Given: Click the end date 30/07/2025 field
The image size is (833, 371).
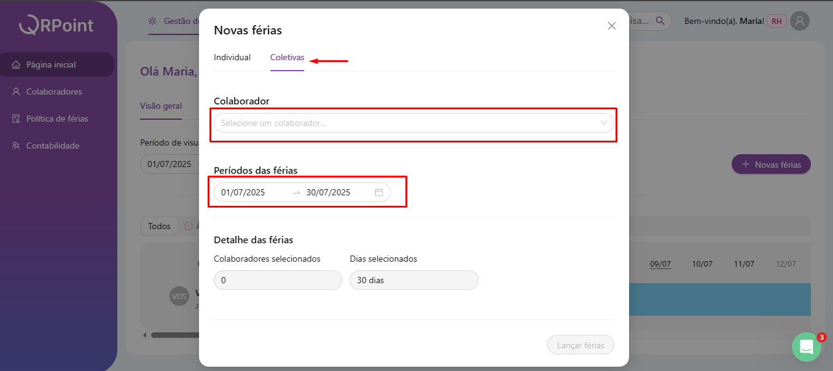Looking at the screenshot, I should pyautogui.click(x=329, y=192).
